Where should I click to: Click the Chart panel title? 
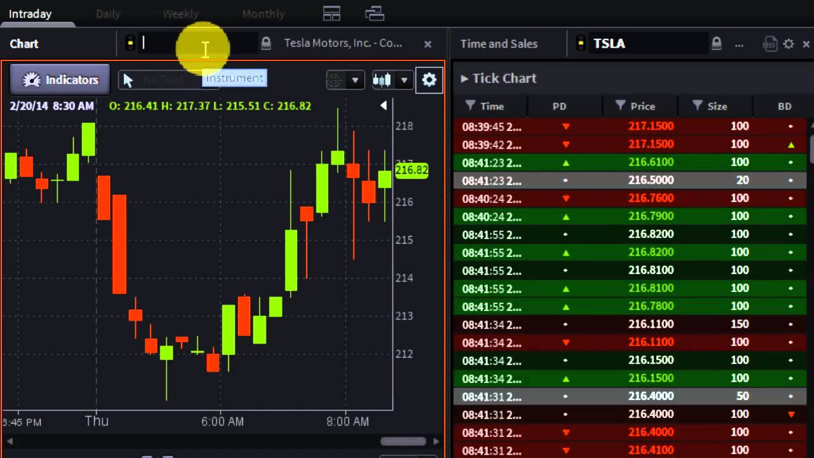click(24, 44)
